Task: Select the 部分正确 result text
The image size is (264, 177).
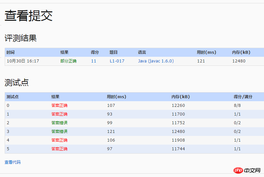Action: tap(68, 61)
